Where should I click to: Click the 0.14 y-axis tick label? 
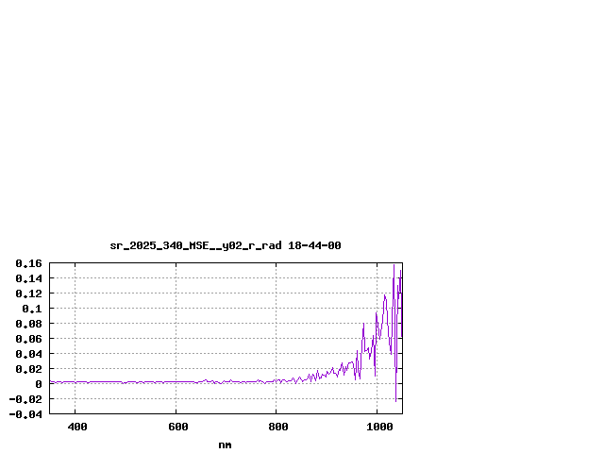(28, 278)
